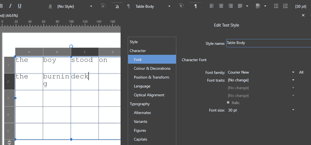Viewport: 311px width, 145px height.
Task: Open Position & Transform section
Action: [152, 77]
